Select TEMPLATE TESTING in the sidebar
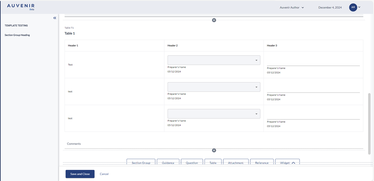374x181 pixels. pyautogui.click(x=16, y=25)
